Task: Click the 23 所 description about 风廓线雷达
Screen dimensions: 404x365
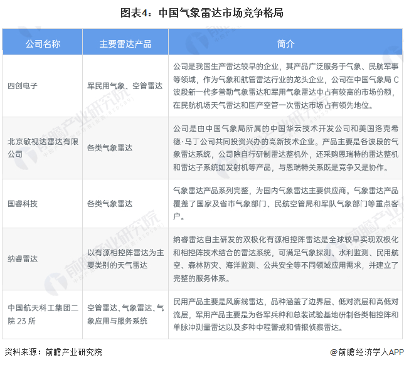Action: pos(285,314)
